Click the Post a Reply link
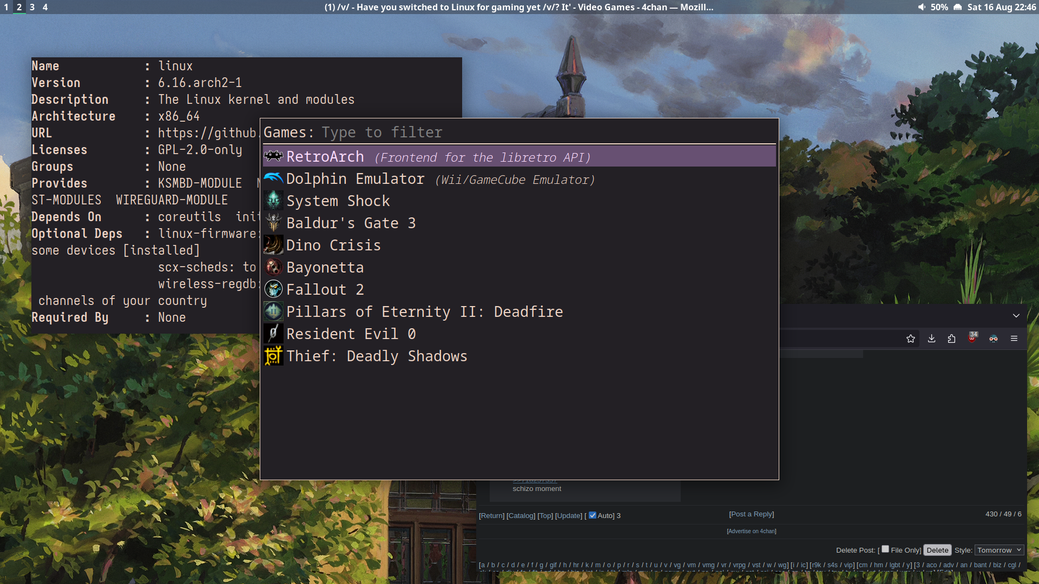 pos(751,514)
